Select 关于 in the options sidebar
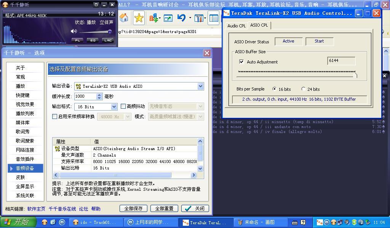390x228 pixels. (25, 68)
